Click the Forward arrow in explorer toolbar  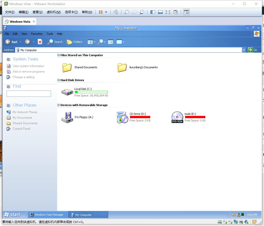pyautogui.click(x=28, y=42)
